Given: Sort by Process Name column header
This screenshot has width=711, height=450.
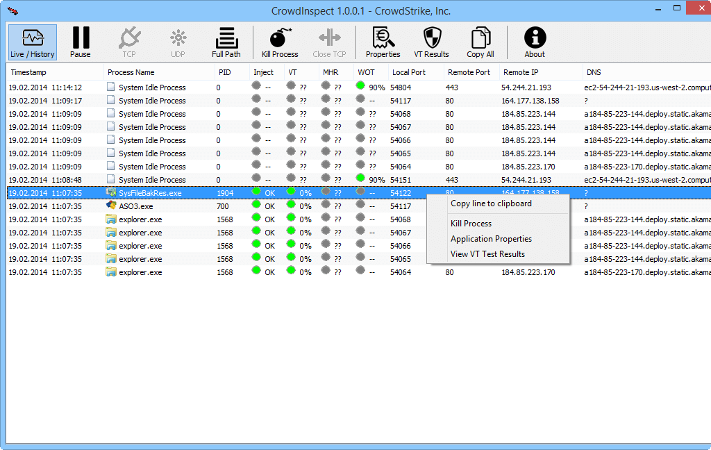Looking at the screenshot, I should pyautogui.click(x=159, y=73).
